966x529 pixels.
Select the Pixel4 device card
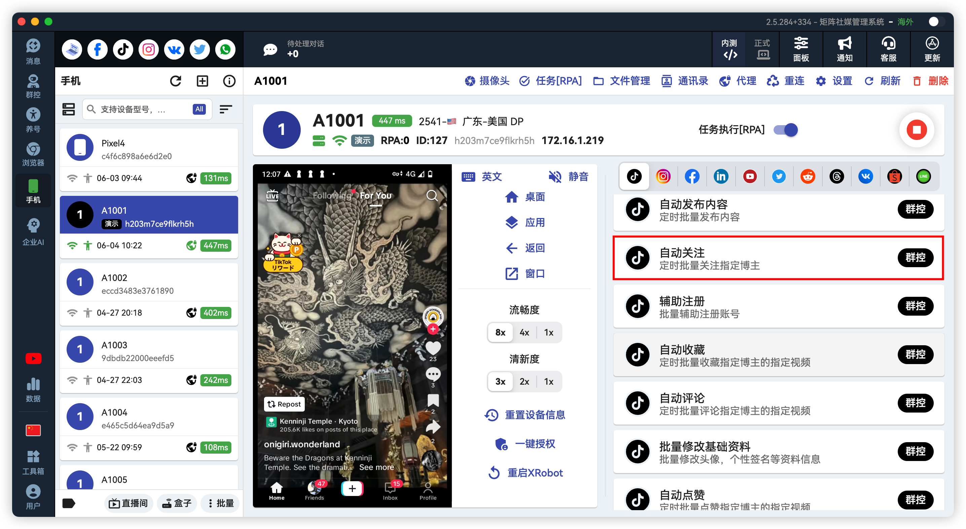[x=149, y=160]
